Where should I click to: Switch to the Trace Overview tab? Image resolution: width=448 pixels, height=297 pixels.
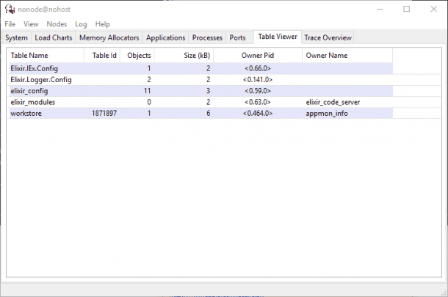pyautogui.click(x=328, y=37)
